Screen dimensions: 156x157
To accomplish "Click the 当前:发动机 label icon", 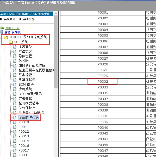I will pos(2,32).
